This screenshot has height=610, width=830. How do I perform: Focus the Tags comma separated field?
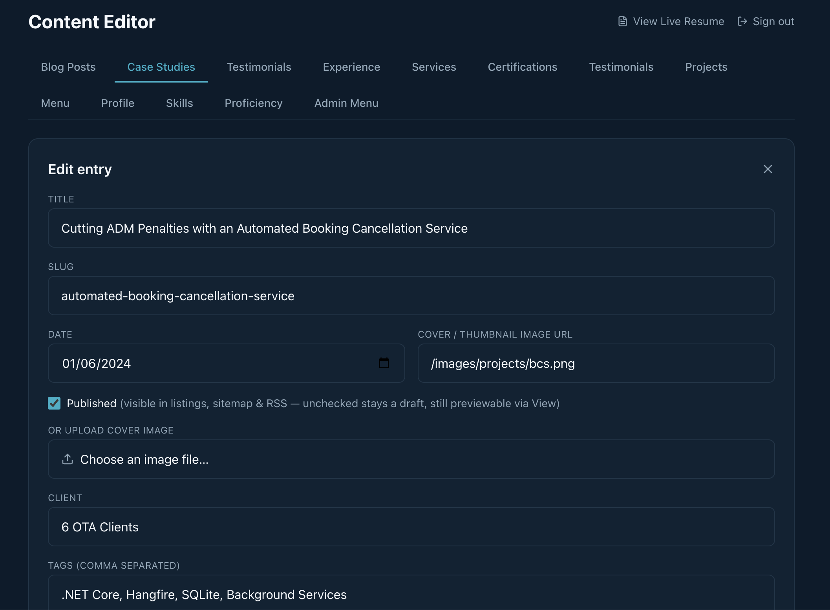pos(411,593)
